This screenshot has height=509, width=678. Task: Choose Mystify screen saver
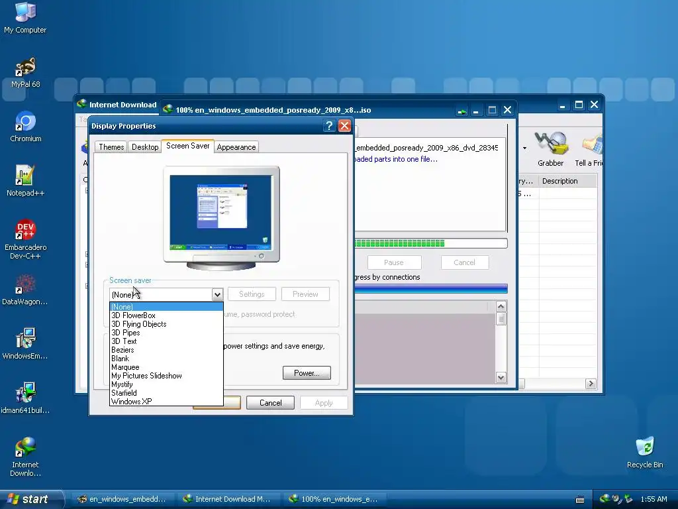point(166,384)
